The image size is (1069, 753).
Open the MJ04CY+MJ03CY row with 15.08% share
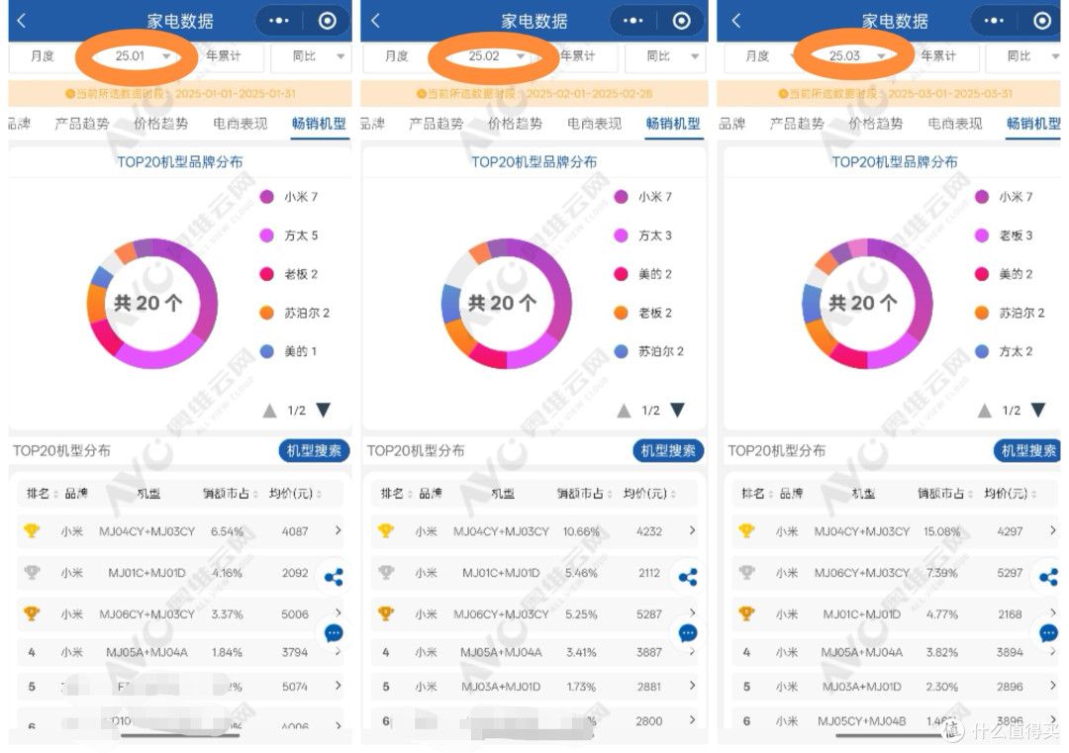pyautogui.click(x=896, y=530)
